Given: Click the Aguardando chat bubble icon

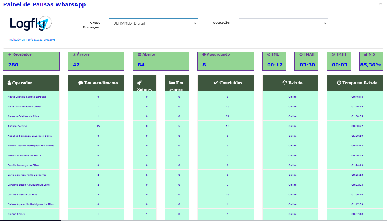Looking at the screenshot, I should 204,54.
